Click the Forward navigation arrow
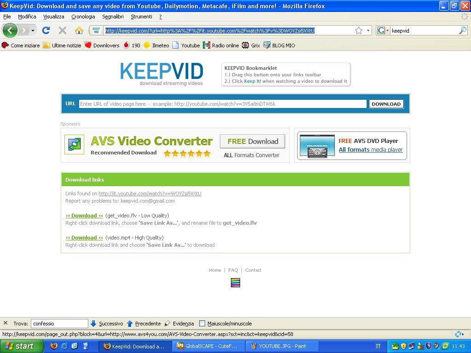This screenshot has height=353, width=471. click(x=24, y=30)
